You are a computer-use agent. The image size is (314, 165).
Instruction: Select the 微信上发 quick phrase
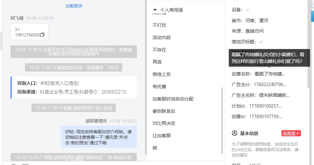click(x=162, y=74)
